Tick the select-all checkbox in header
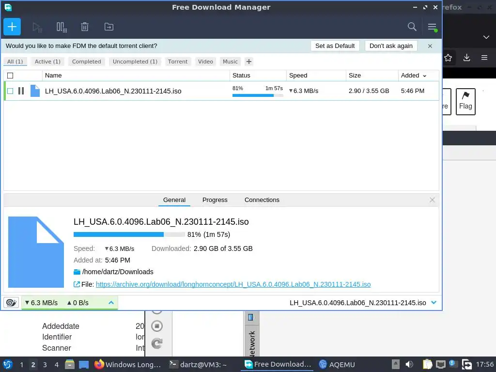The image size is (496, 372). tap(10, 76)
